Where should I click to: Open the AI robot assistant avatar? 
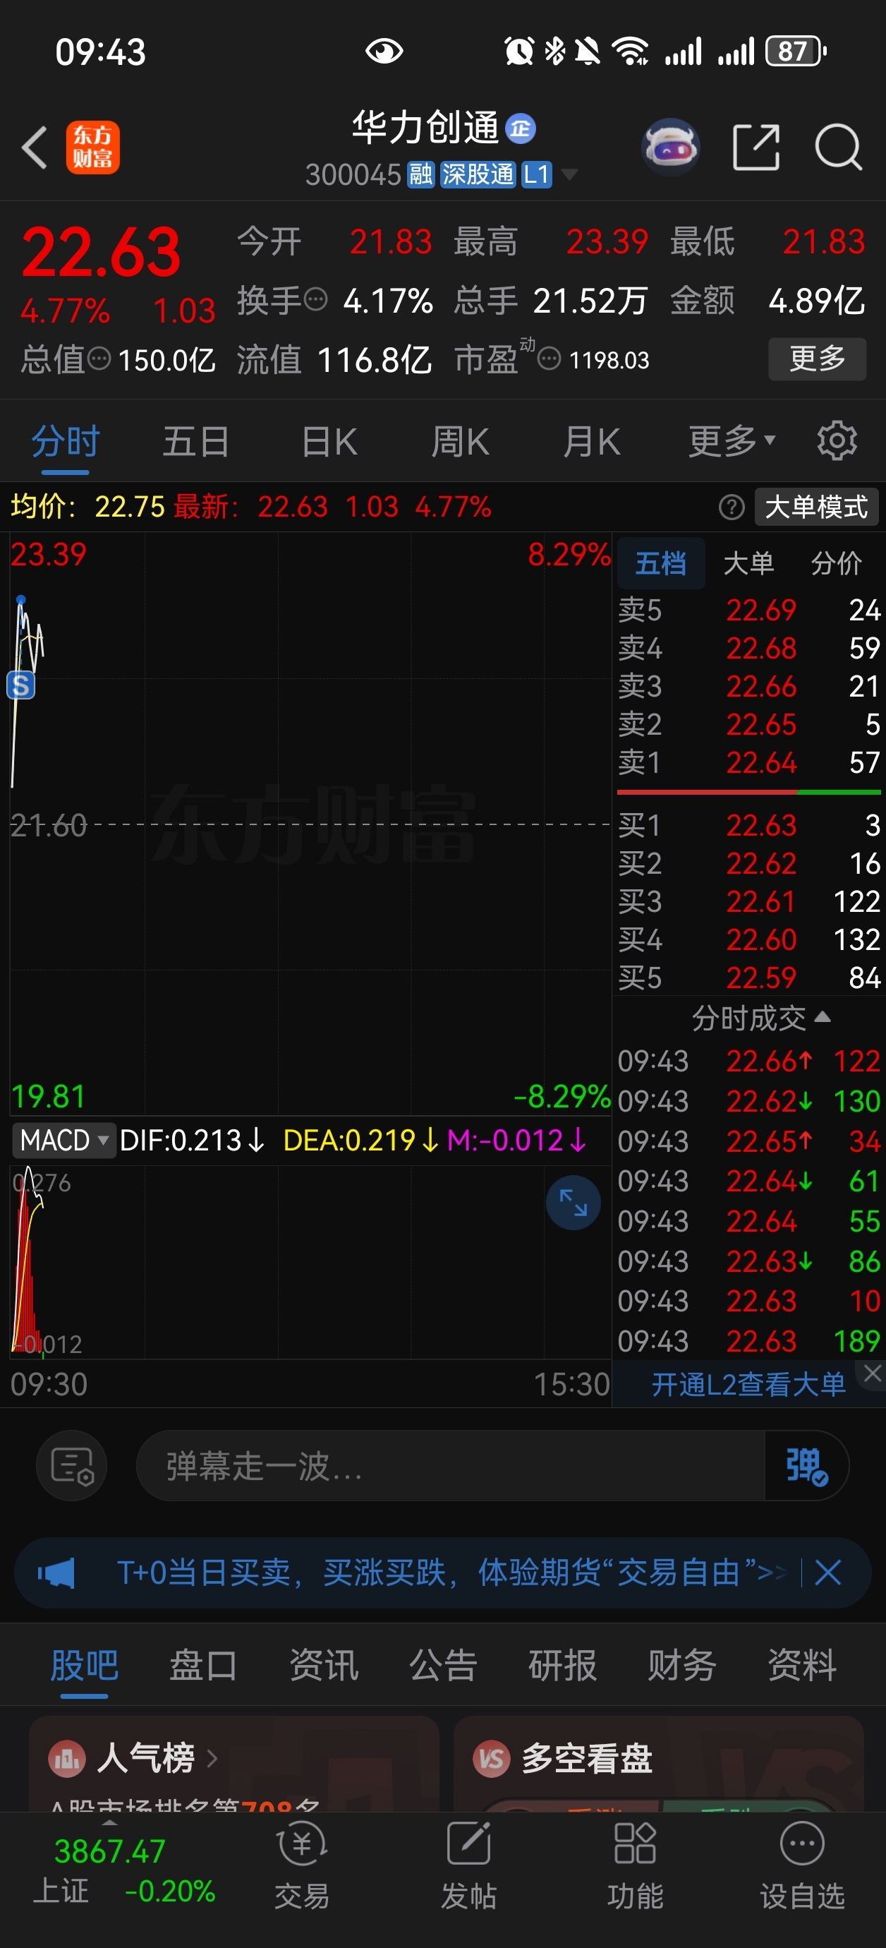[670, 147]
